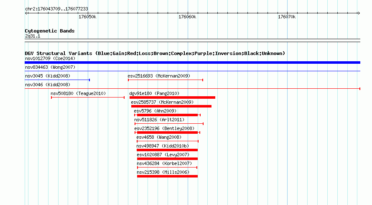Screen dimensions: 372x205
Task: Open the nsv834463 (Wong2007) variant label
Action: click(50, 67)
